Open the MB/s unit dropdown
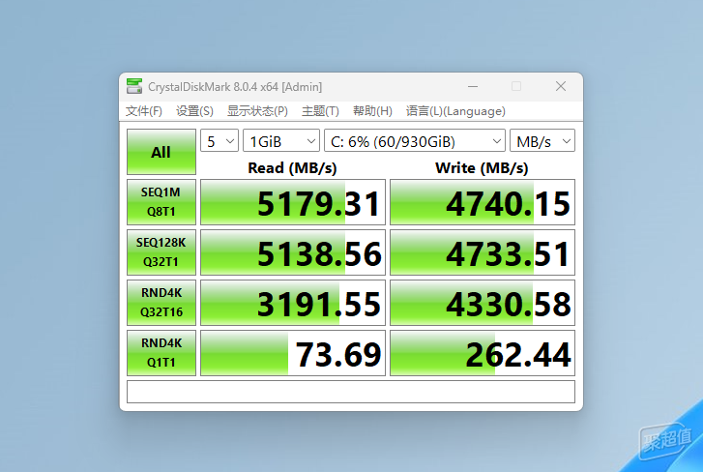 (542, 141)
